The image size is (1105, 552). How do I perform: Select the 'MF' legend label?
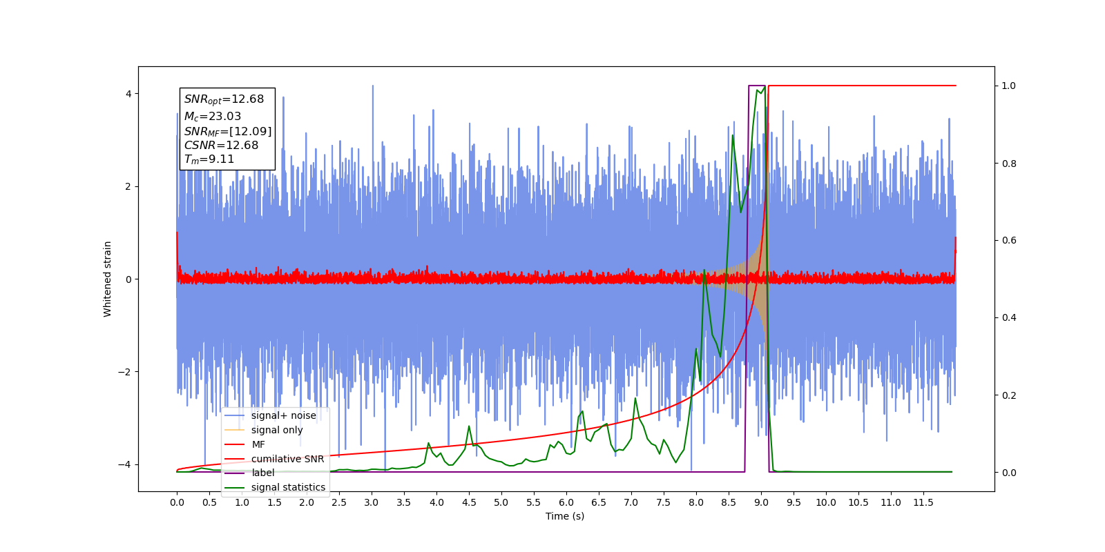coord(258,444)
